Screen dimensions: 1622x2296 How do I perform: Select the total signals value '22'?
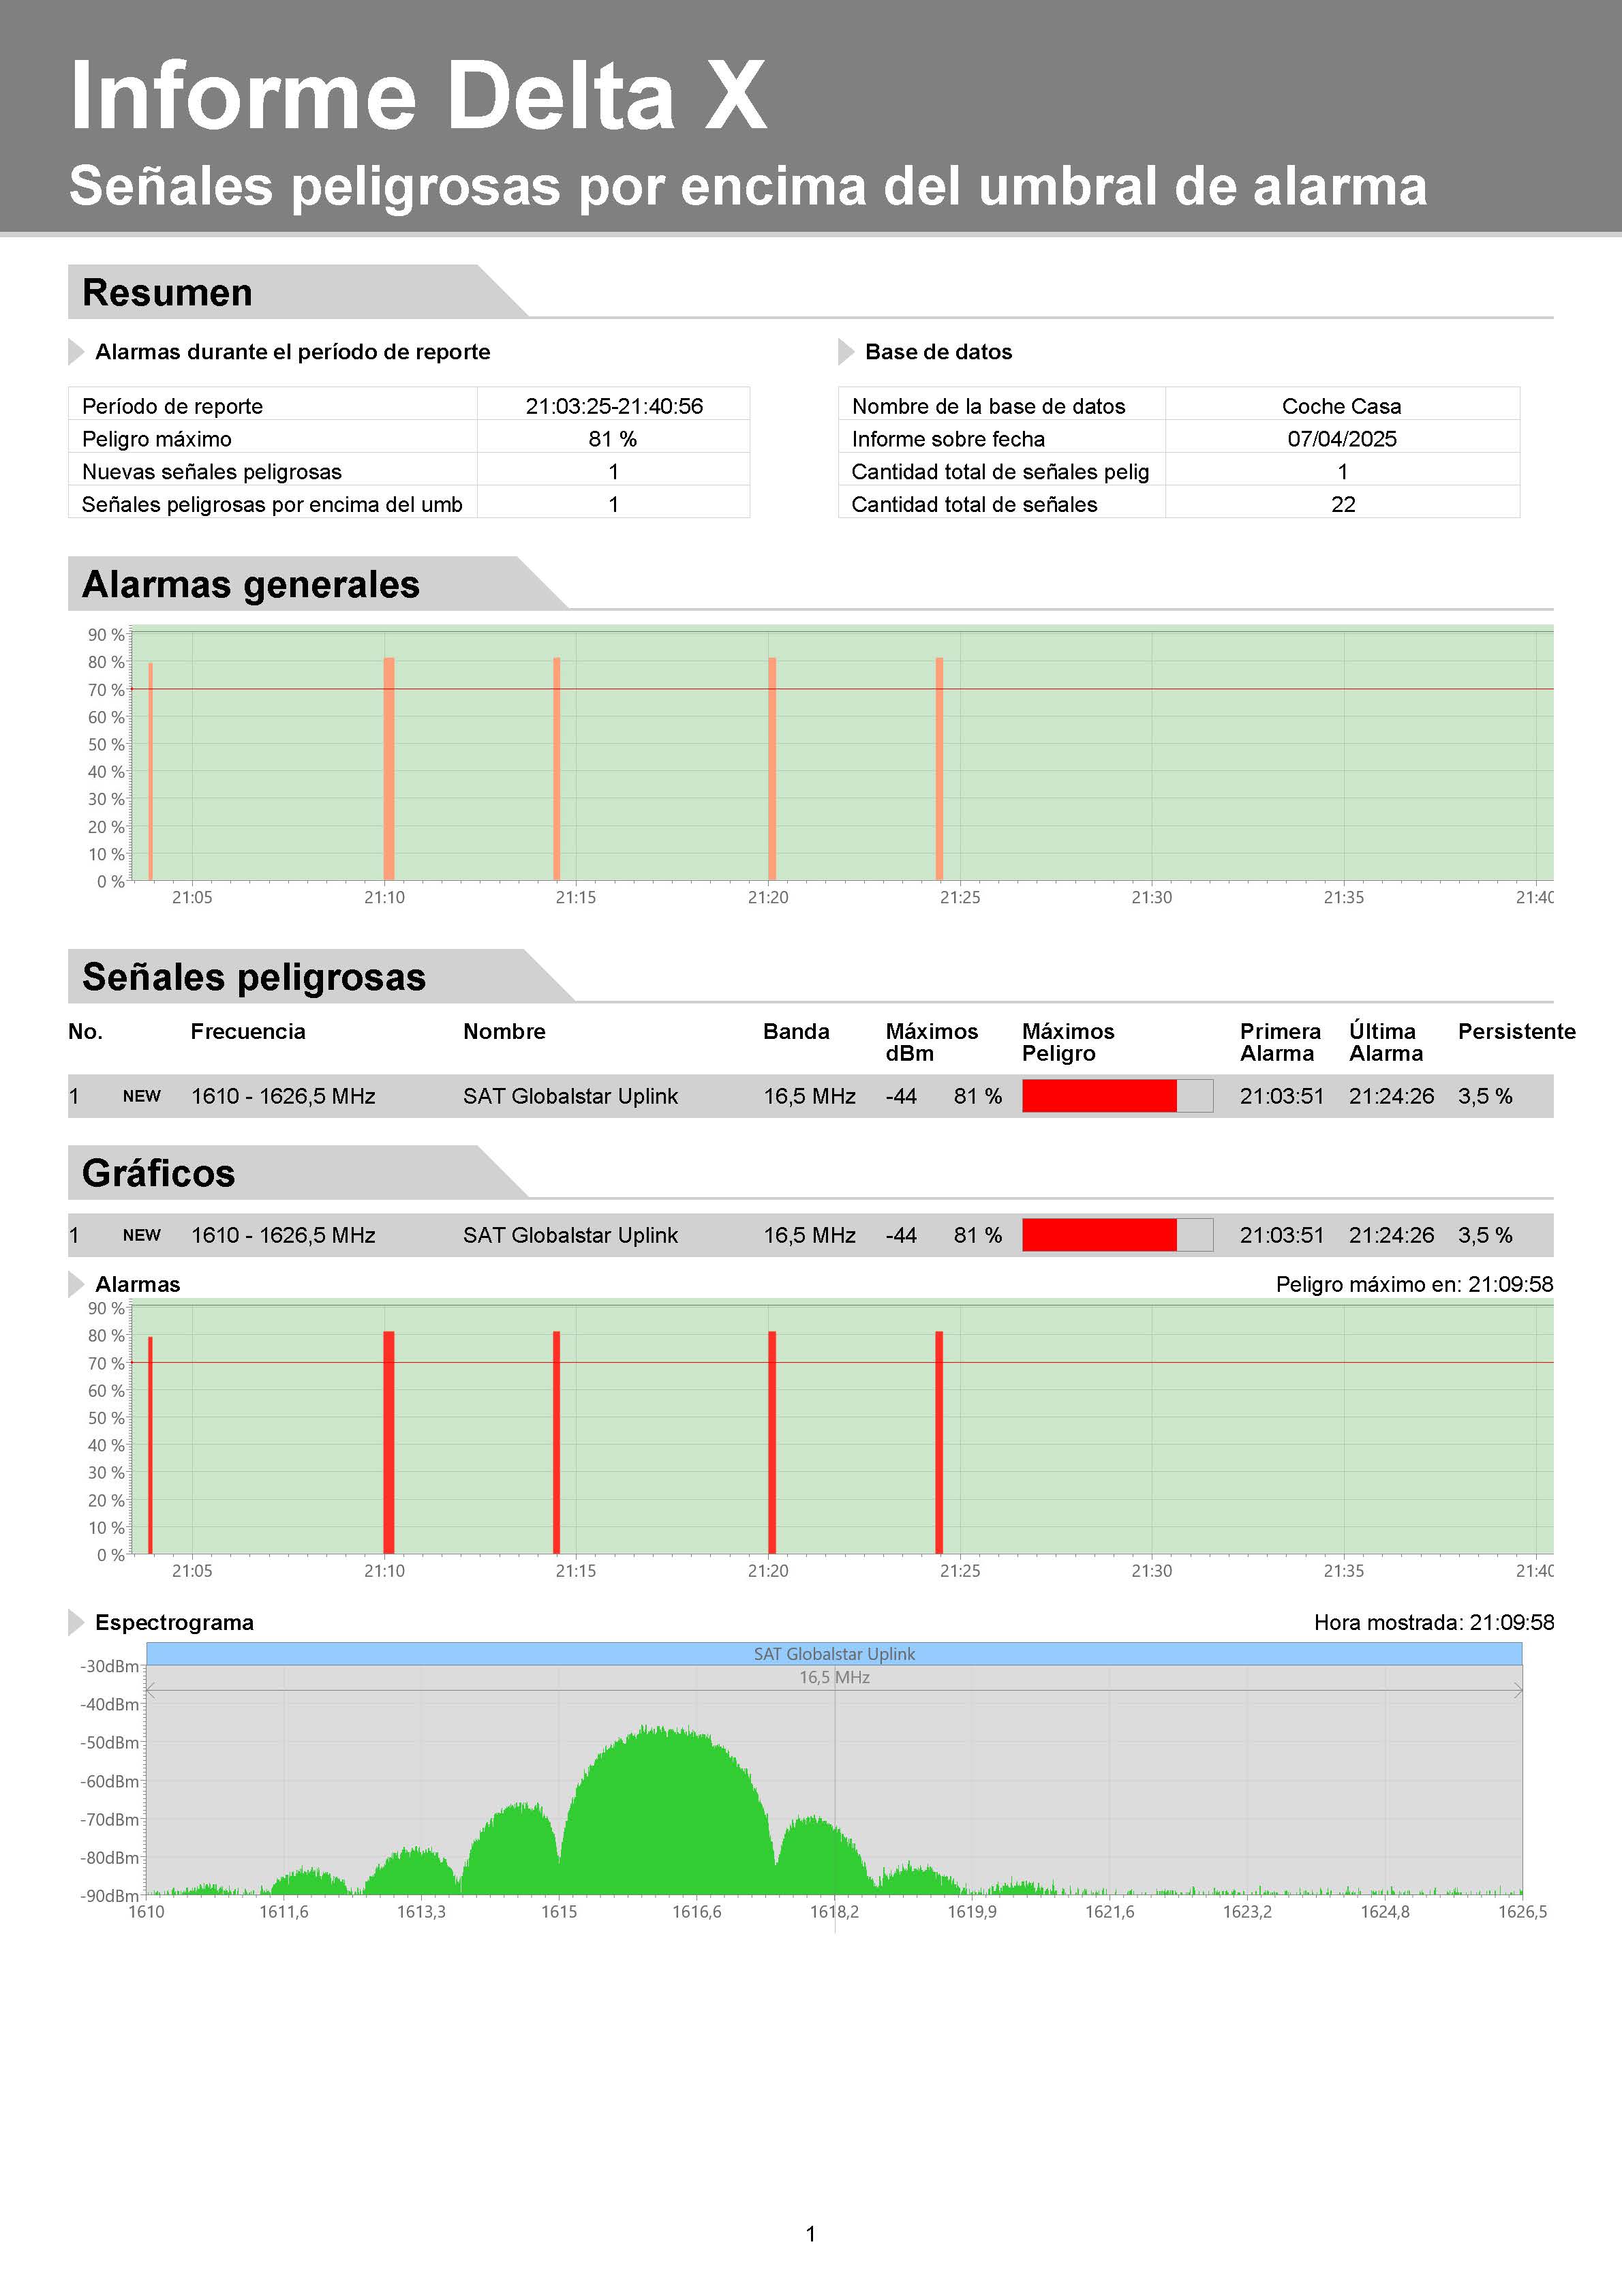click(x=1343, y=505)
